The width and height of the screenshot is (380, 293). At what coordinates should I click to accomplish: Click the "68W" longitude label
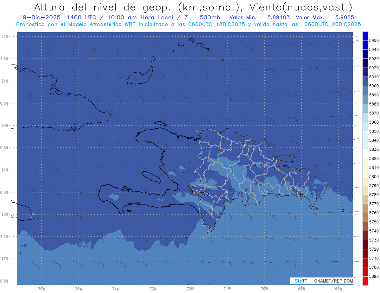pos(339,289)
